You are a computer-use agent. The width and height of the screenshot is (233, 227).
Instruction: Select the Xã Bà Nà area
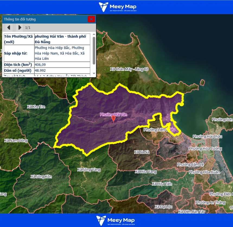coord(142,152)
